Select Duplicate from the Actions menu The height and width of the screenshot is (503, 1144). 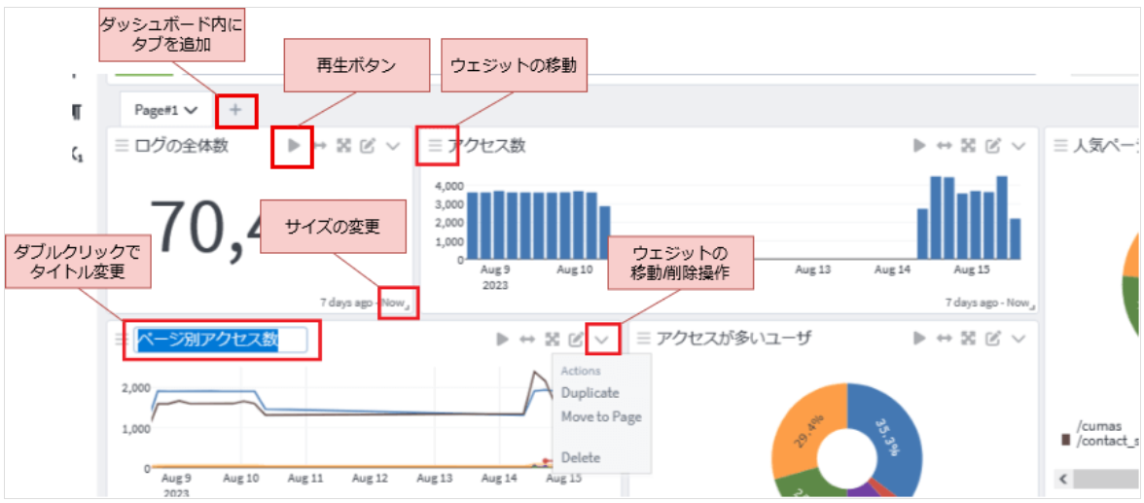coord(590,393)
